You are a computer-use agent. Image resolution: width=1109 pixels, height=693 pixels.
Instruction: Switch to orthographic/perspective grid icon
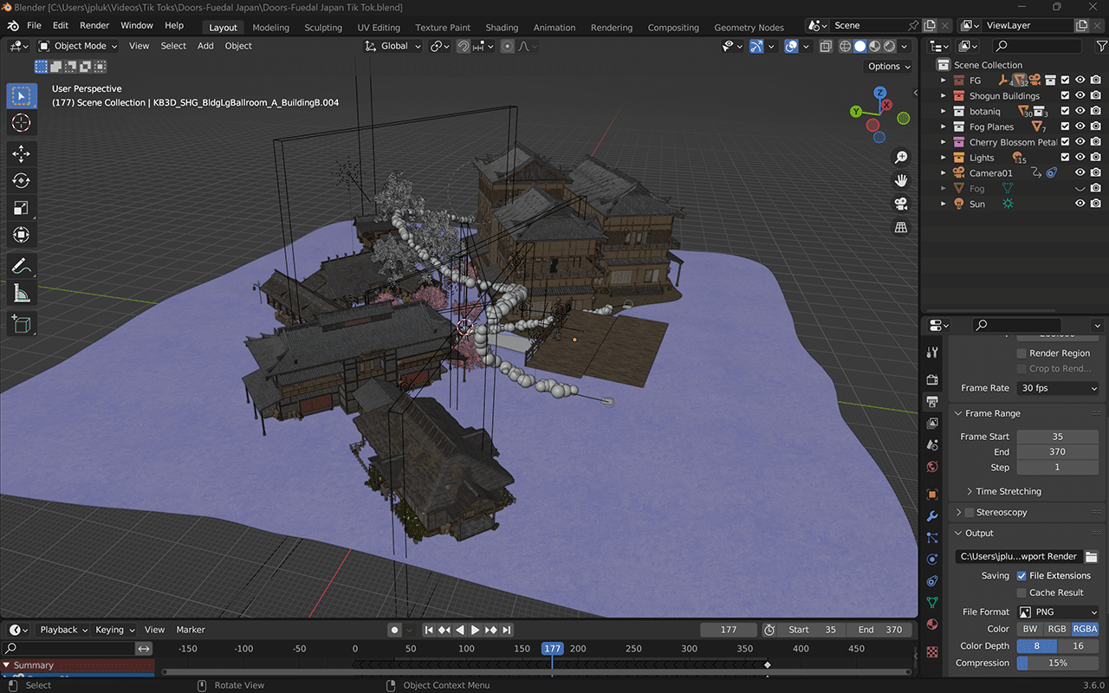[x=901, y=227]
